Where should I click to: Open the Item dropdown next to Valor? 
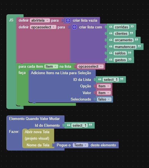click(x=104, y=93)
